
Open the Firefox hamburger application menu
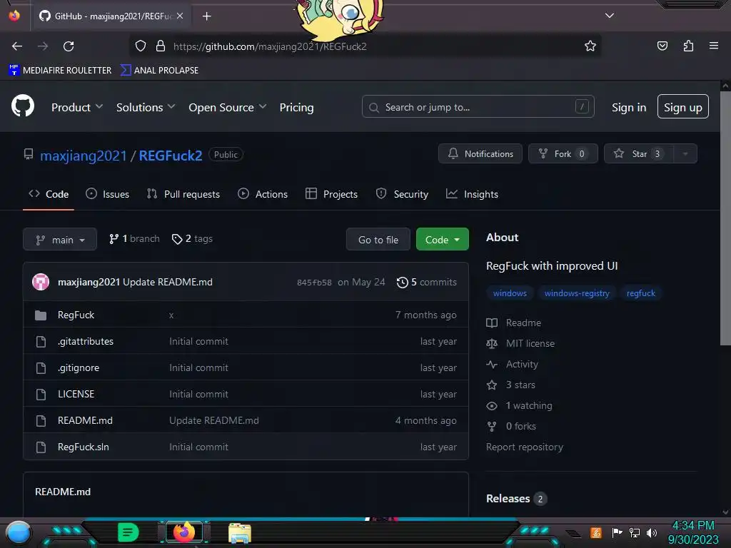click(714, 46)
